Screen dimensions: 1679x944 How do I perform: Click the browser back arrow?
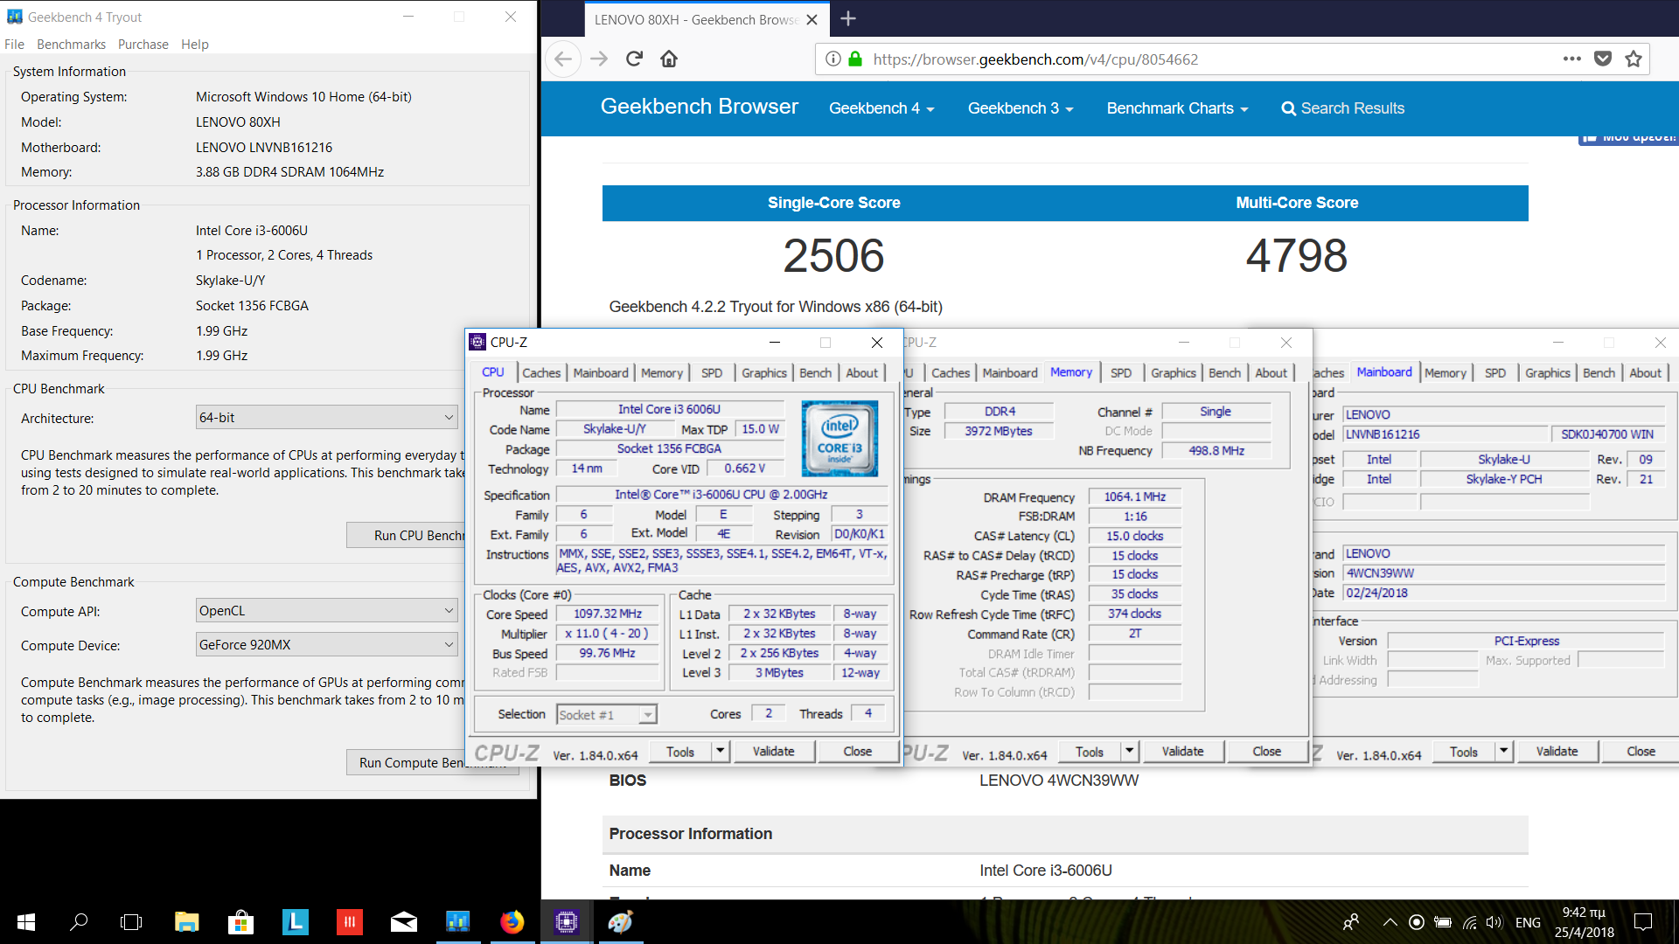[x=563, y=59]
